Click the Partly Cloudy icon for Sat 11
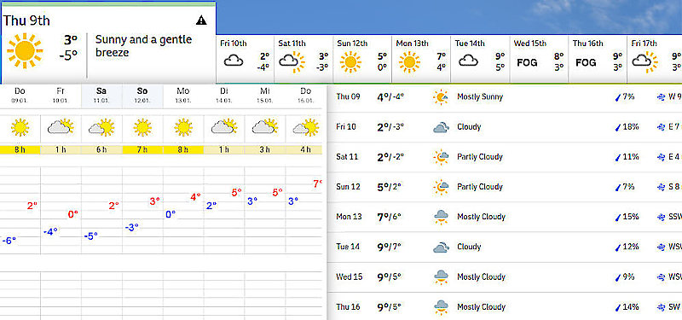 click(x=441, y=157)
